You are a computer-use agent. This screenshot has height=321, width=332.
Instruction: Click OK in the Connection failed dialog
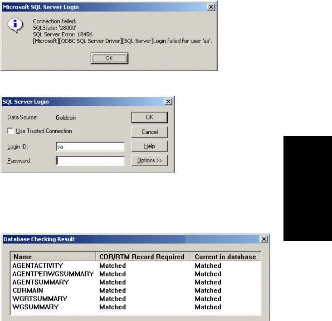pyautogui.click(x=109, y=58)
